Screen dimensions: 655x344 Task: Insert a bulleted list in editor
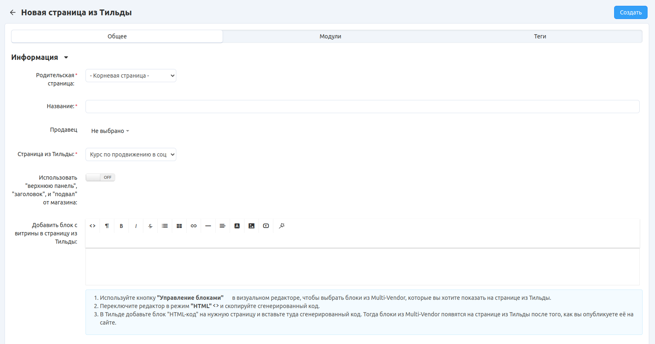[165, 226]
